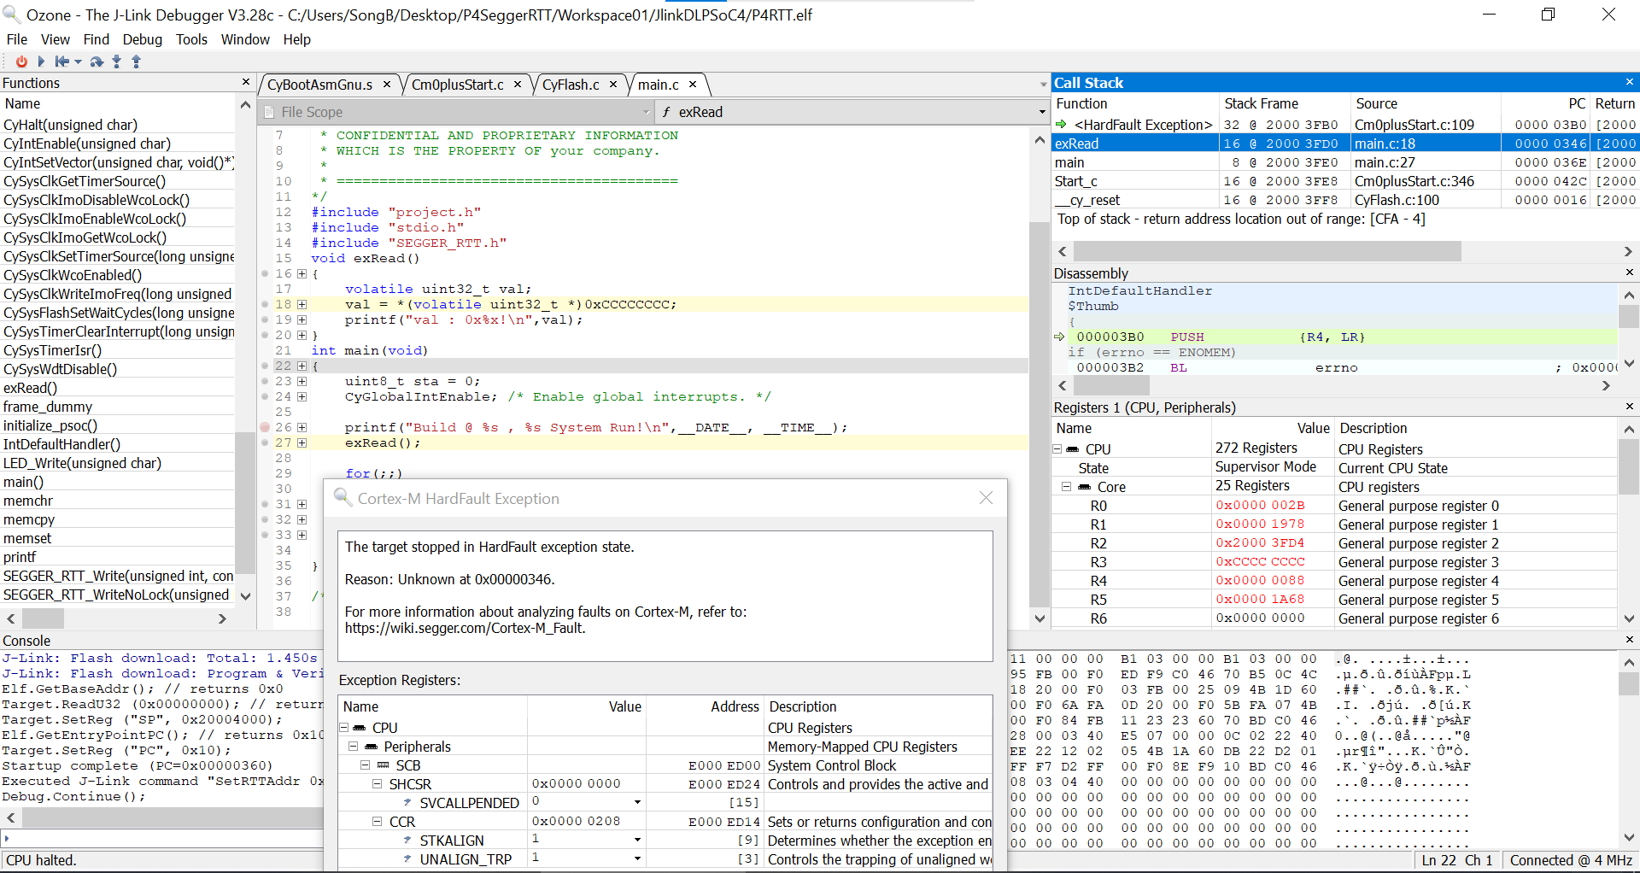
Task: Expand the code fold marker on line 18
Action: (x=302, y=304)
